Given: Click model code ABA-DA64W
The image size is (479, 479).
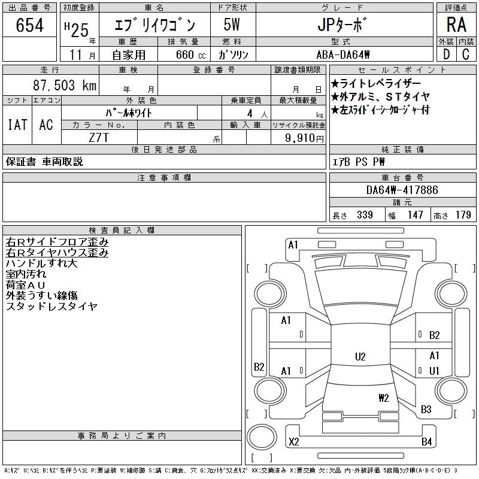Looking at the screenshot, I should 343,55.
